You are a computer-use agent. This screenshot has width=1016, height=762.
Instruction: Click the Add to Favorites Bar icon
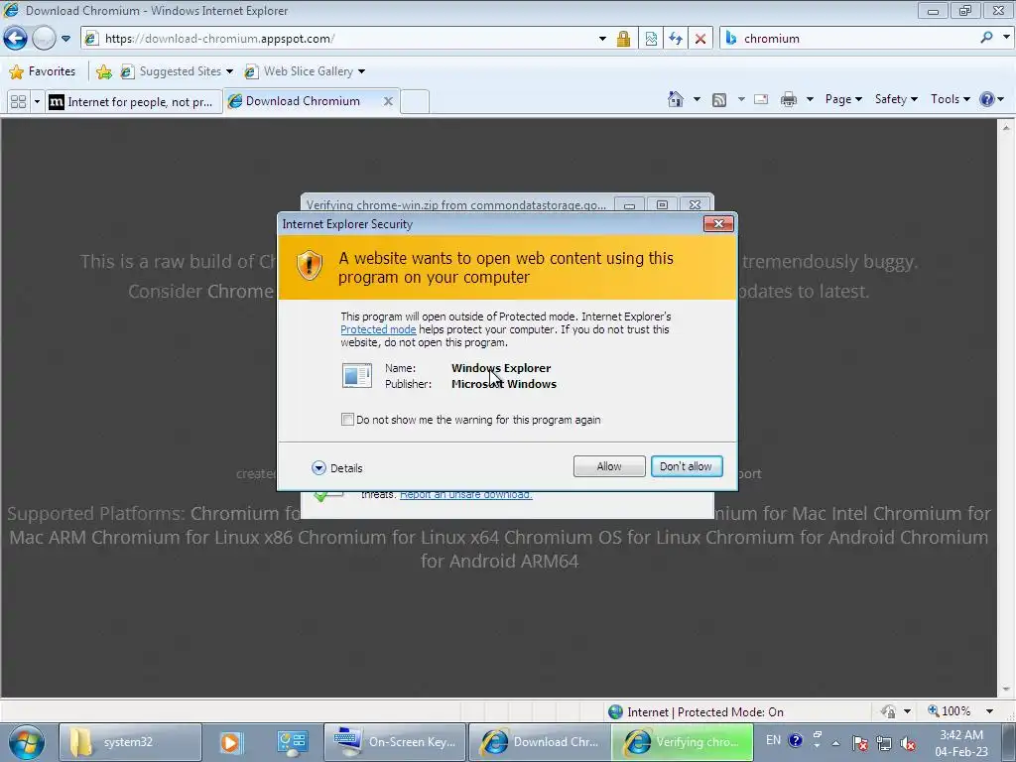[x=103, y=71]
